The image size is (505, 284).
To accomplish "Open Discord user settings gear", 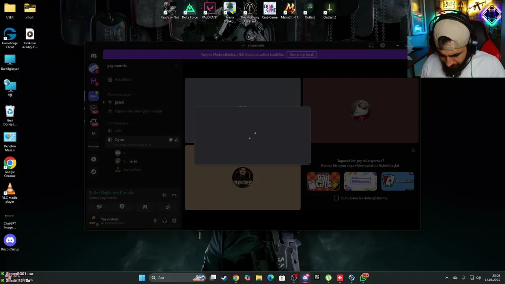I will coord(174,221).
